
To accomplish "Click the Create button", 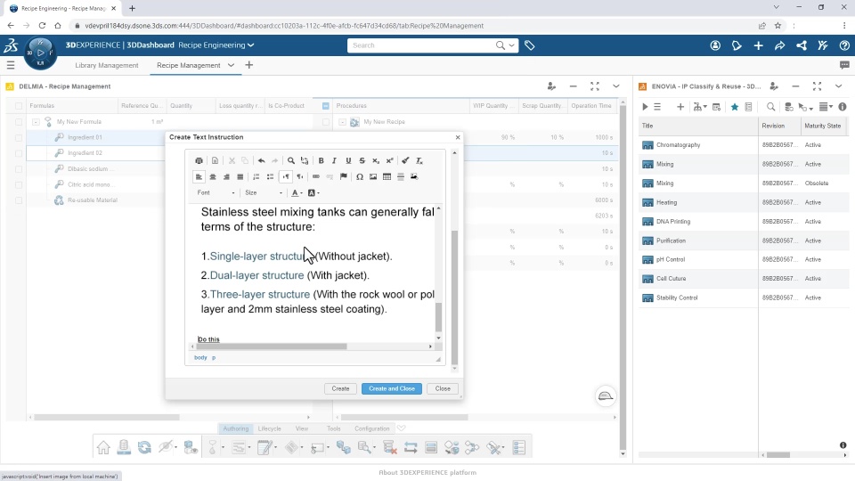I will coord(340,389).
